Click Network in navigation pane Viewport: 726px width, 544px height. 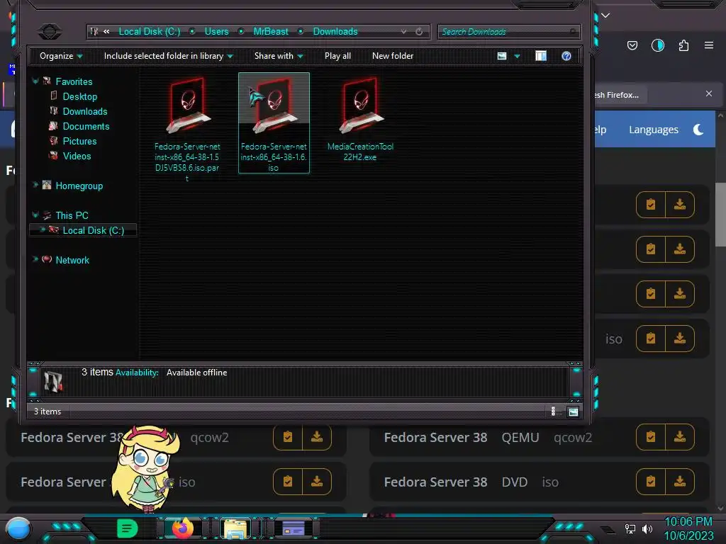coord(72,260)
